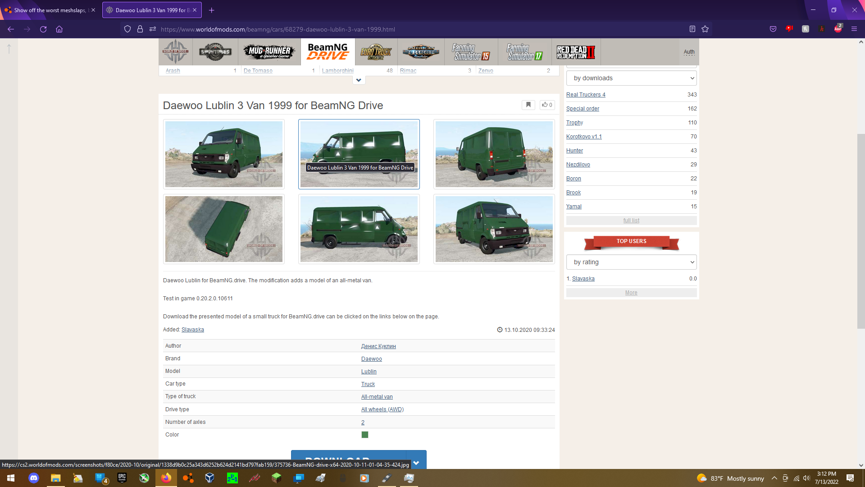865x487 pixels.
Task: Open a new browser tab
Action: click(212, 10)
